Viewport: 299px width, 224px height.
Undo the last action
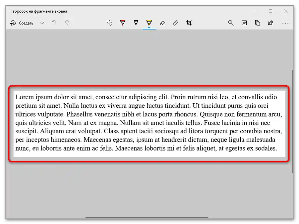54,23
